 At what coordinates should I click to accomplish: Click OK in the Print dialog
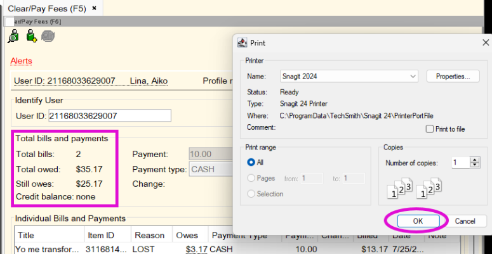click(418, 221)
